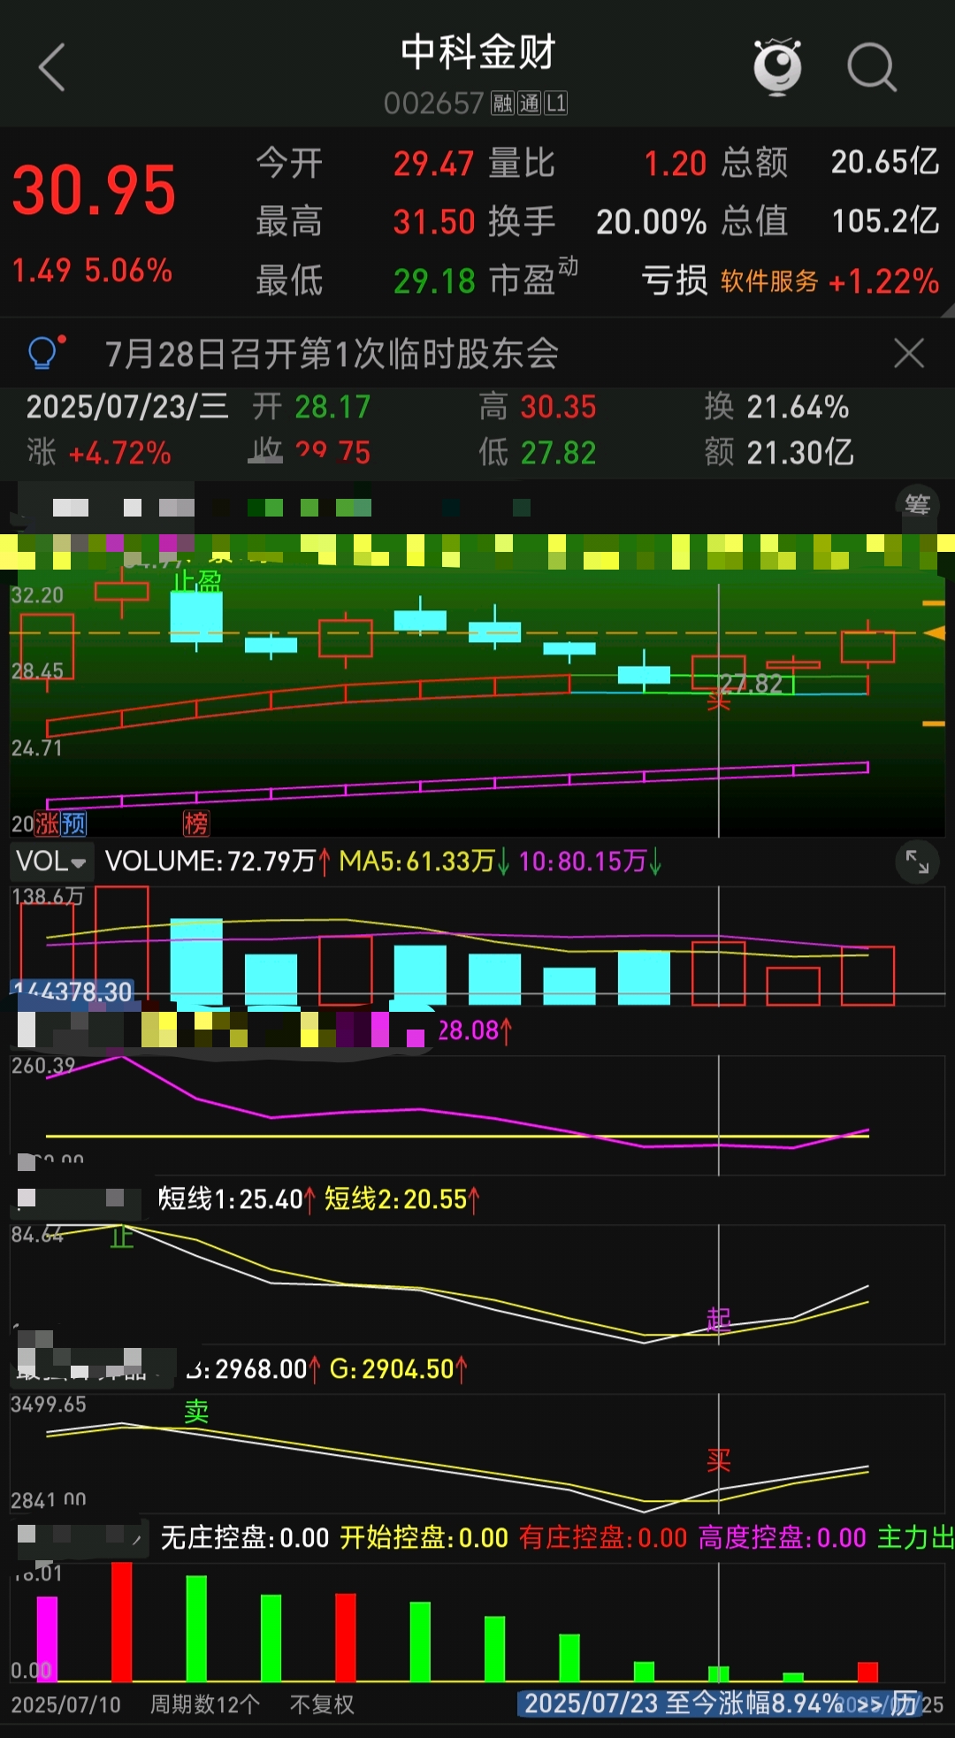Open the VOL indicator dropdown

coord(50,861)
